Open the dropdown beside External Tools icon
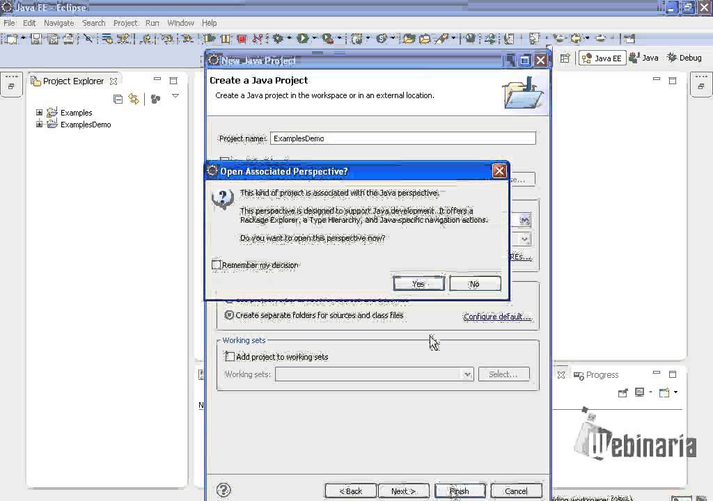 click(x=339, y=38)
